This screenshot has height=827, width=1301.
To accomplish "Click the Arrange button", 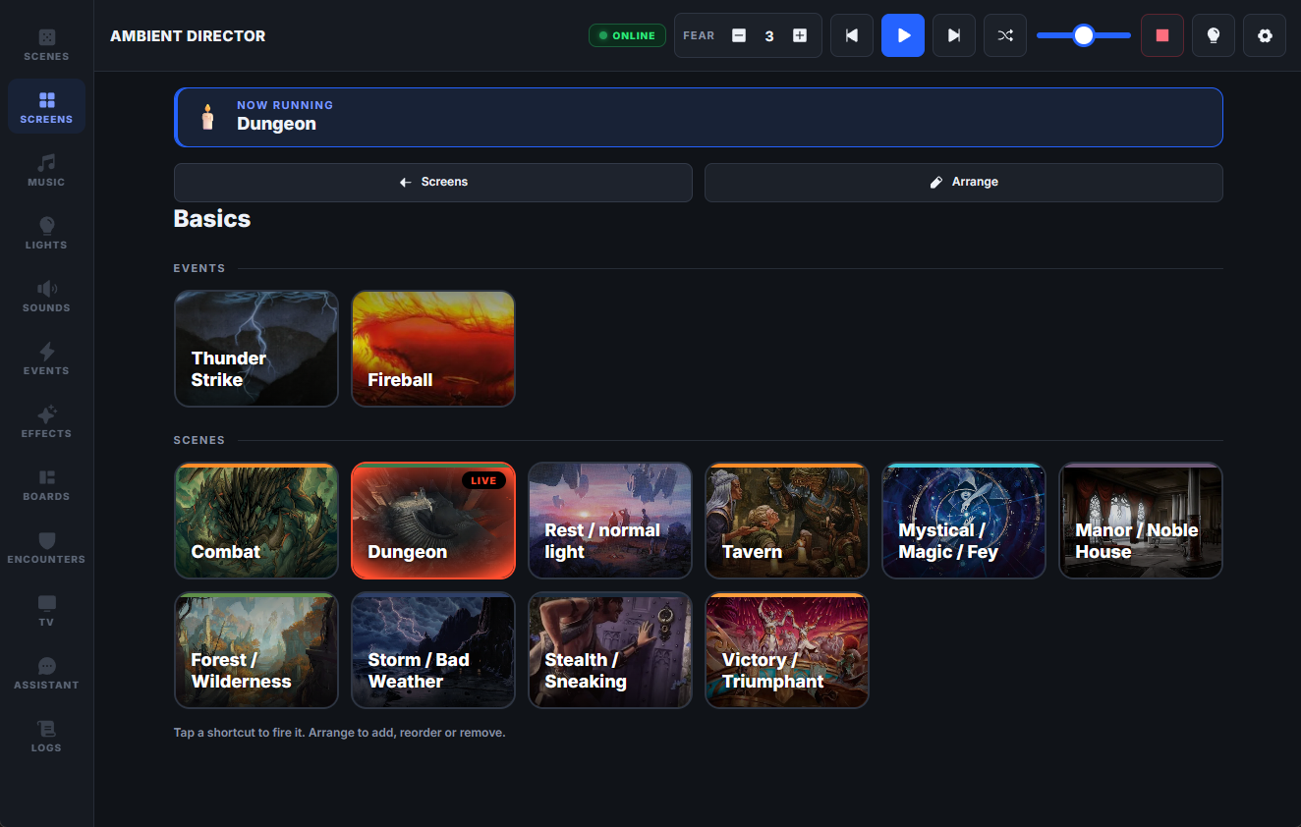I will pyautogui.click(x=964, y=183).
